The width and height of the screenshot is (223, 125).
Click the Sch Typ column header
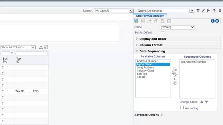[x=8, y=60]
